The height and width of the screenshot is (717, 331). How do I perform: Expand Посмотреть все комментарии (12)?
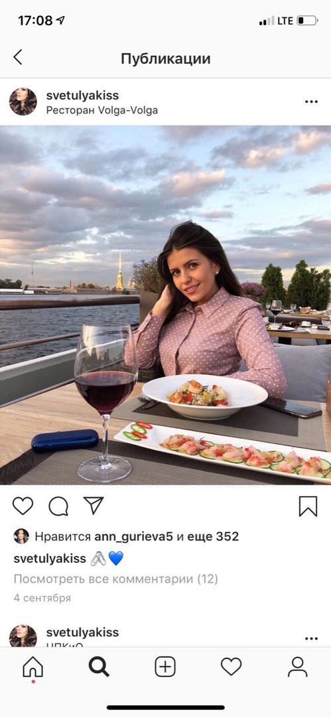pos(115,580)
